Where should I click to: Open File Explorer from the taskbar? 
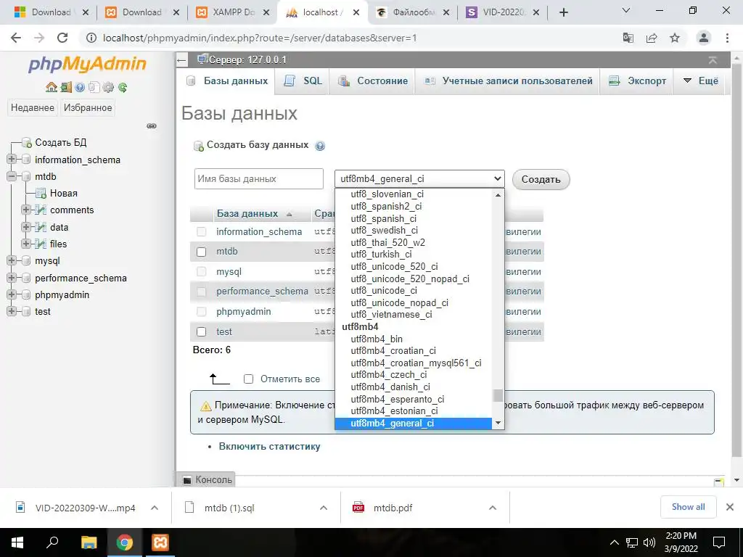89,542
